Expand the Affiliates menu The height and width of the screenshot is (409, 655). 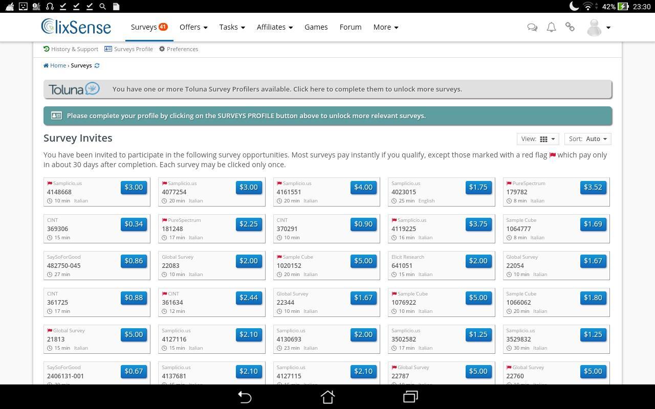(275, 27)
